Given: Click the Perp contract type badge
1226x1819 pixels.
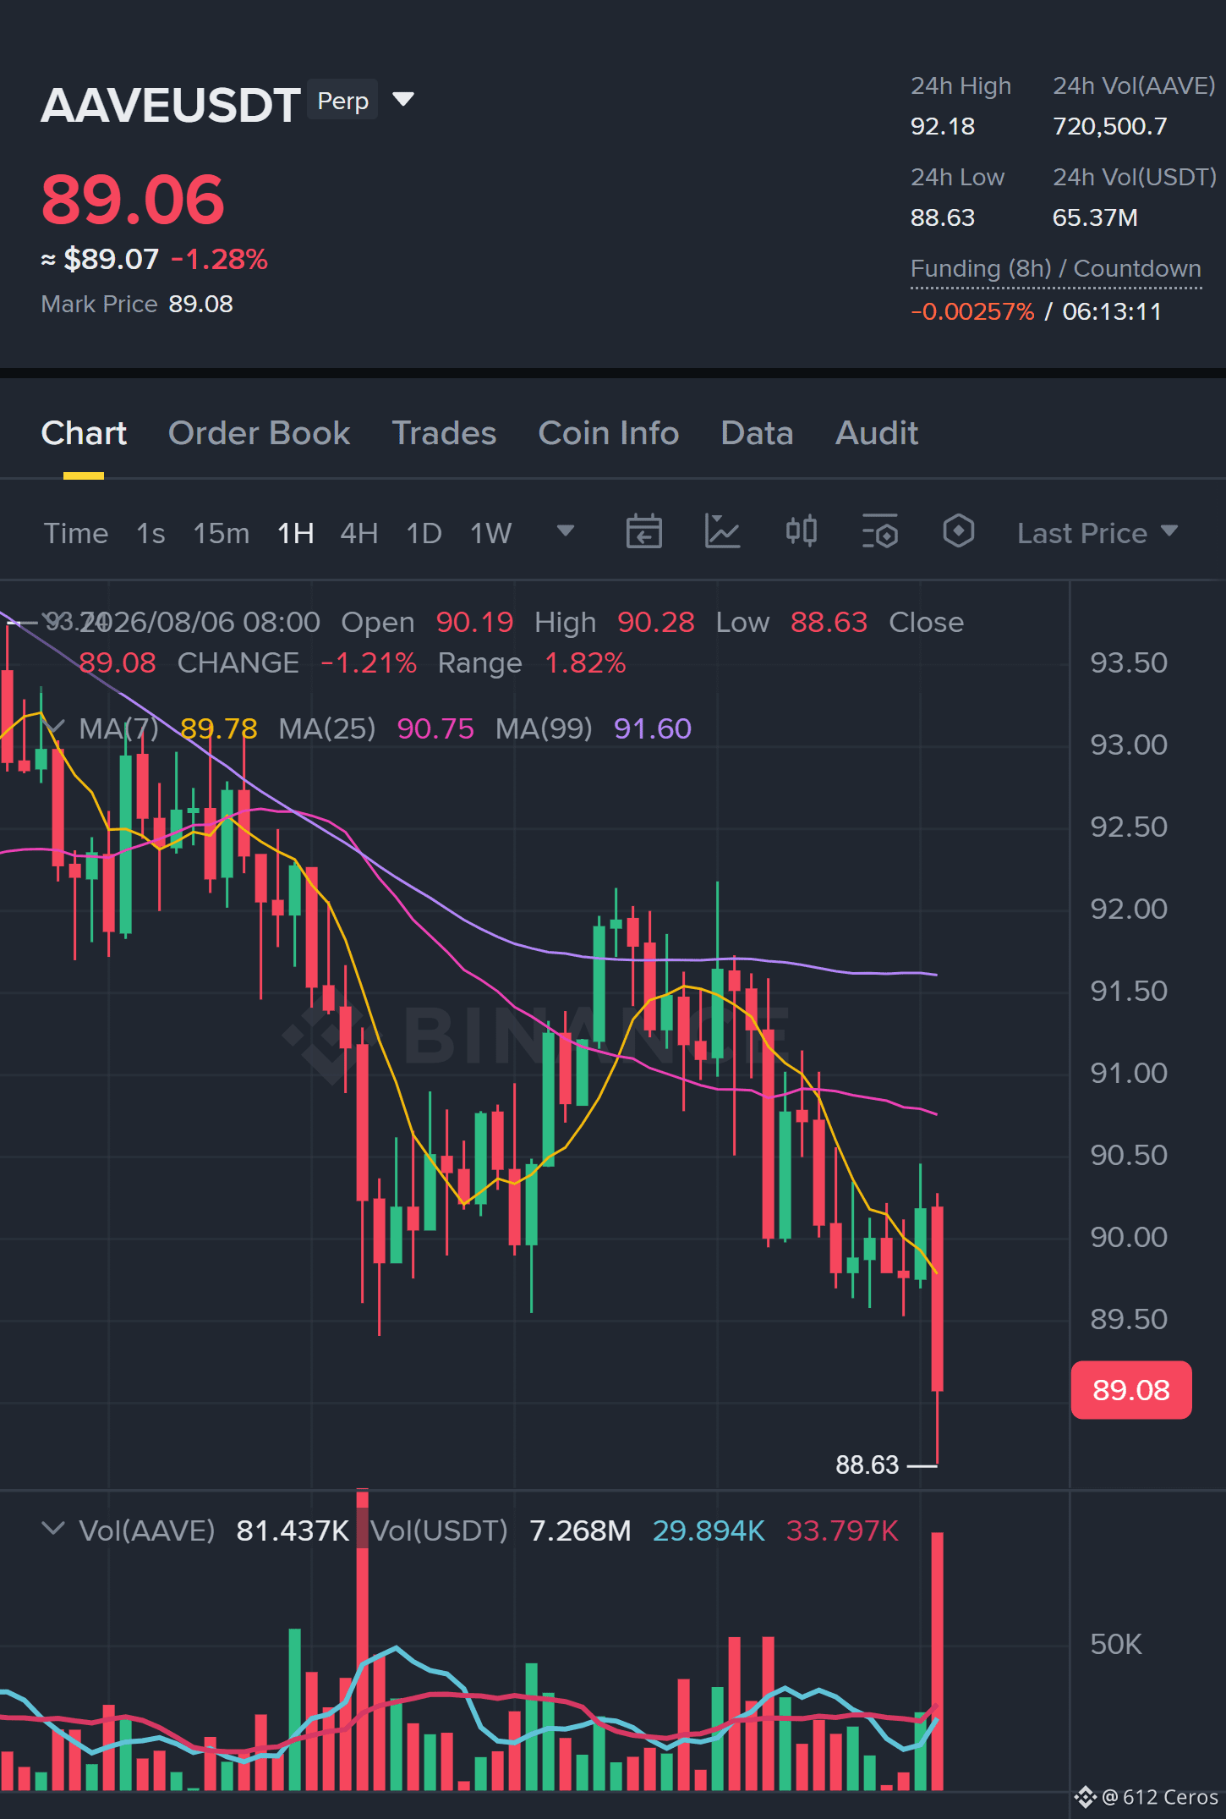Looking at the screenshot, I should tap(342, 100).
